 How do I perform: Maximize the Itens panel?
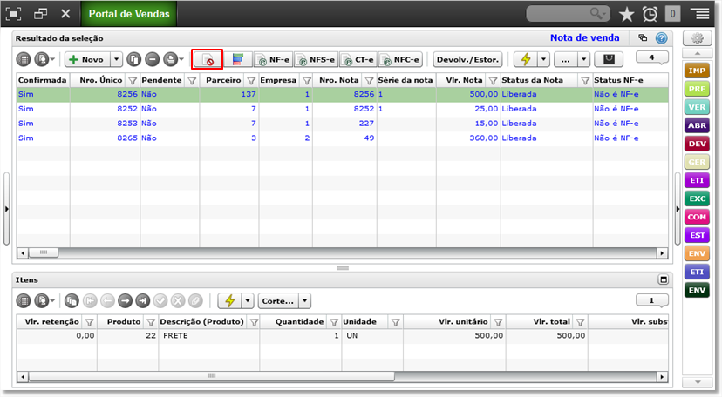tap(663, 279)
